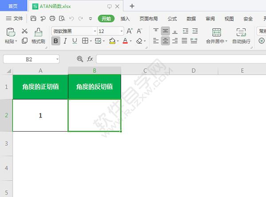Align text to top of cell
The image size is (266, 197).
tap(156, 31)
